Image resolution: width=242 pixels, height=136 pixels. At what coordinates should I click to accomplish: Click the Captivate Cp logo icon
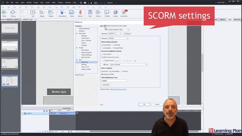tap(3, 2)
